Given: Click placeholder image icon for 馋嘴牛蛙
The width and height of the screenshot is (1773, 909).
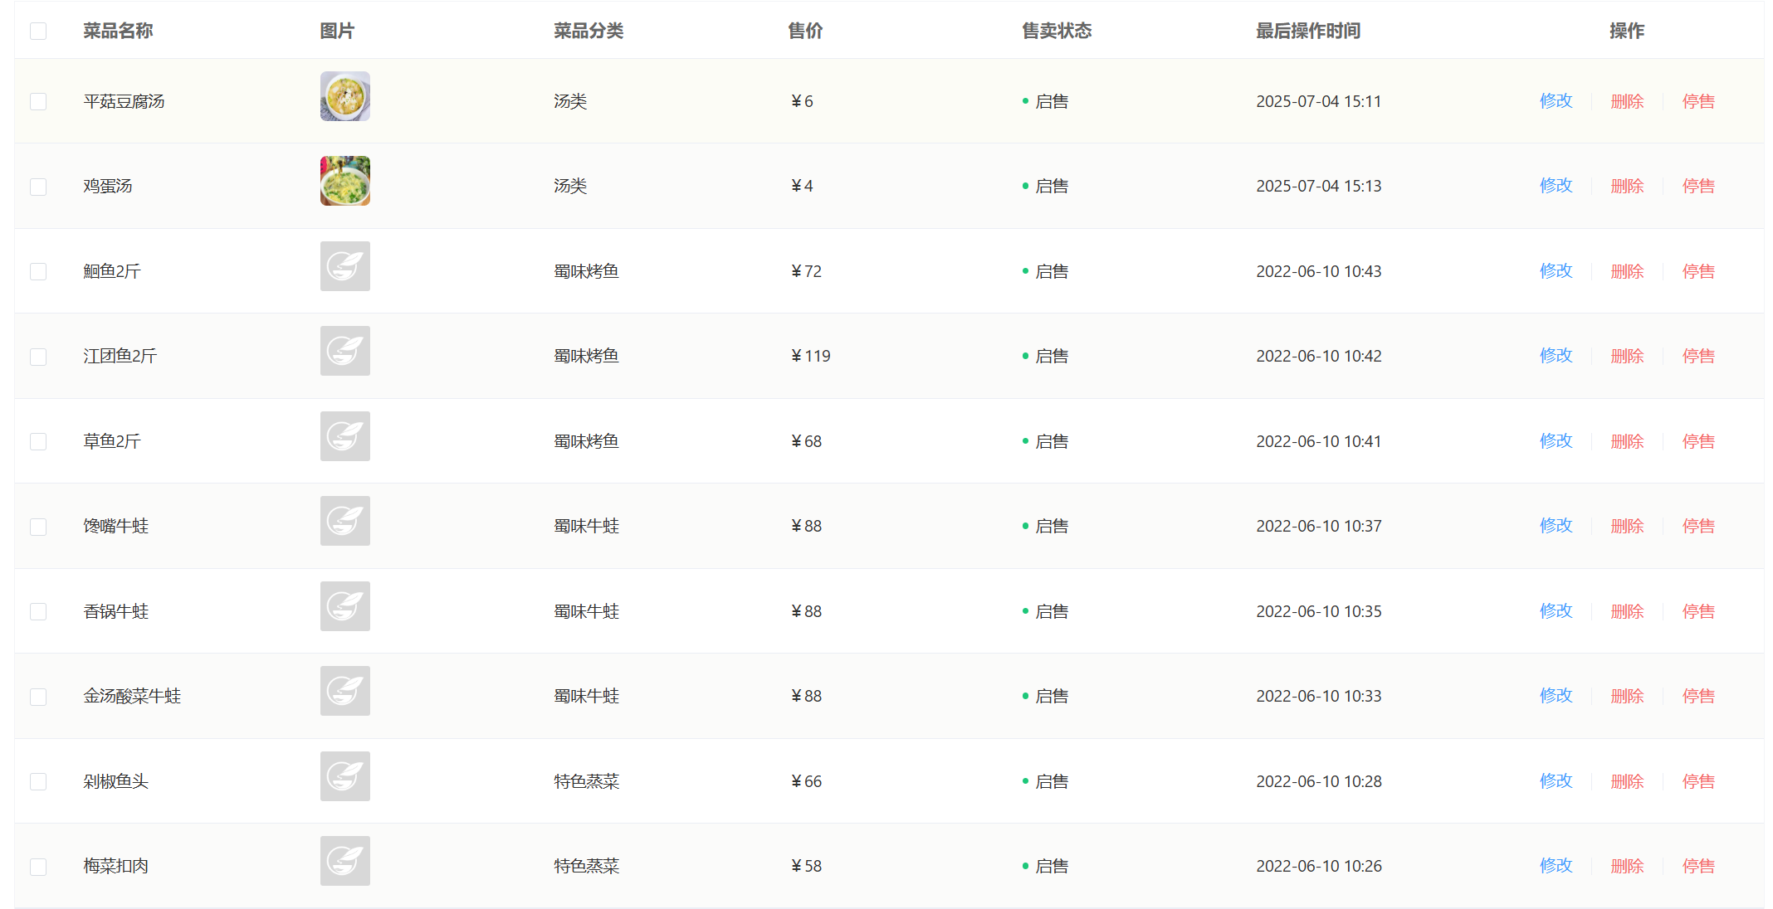Looking at the screenshot, I should (344, 521).
